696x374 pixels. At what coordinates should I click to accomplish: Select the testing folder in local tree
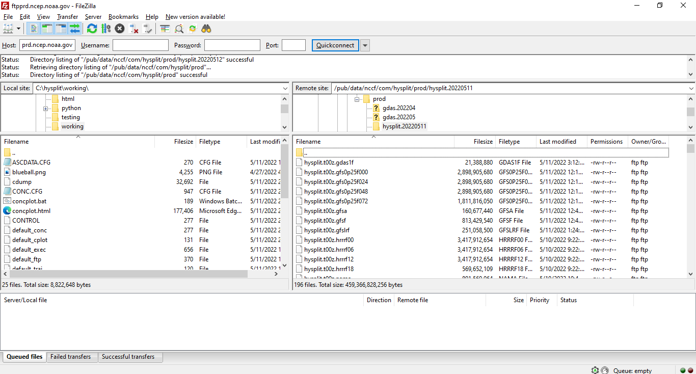(x=71, y=117)
